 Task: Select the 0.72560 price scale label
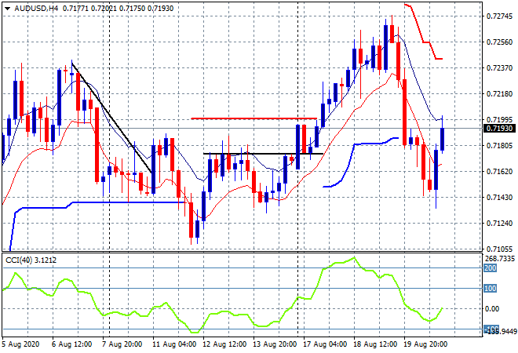tap(499, 42)
